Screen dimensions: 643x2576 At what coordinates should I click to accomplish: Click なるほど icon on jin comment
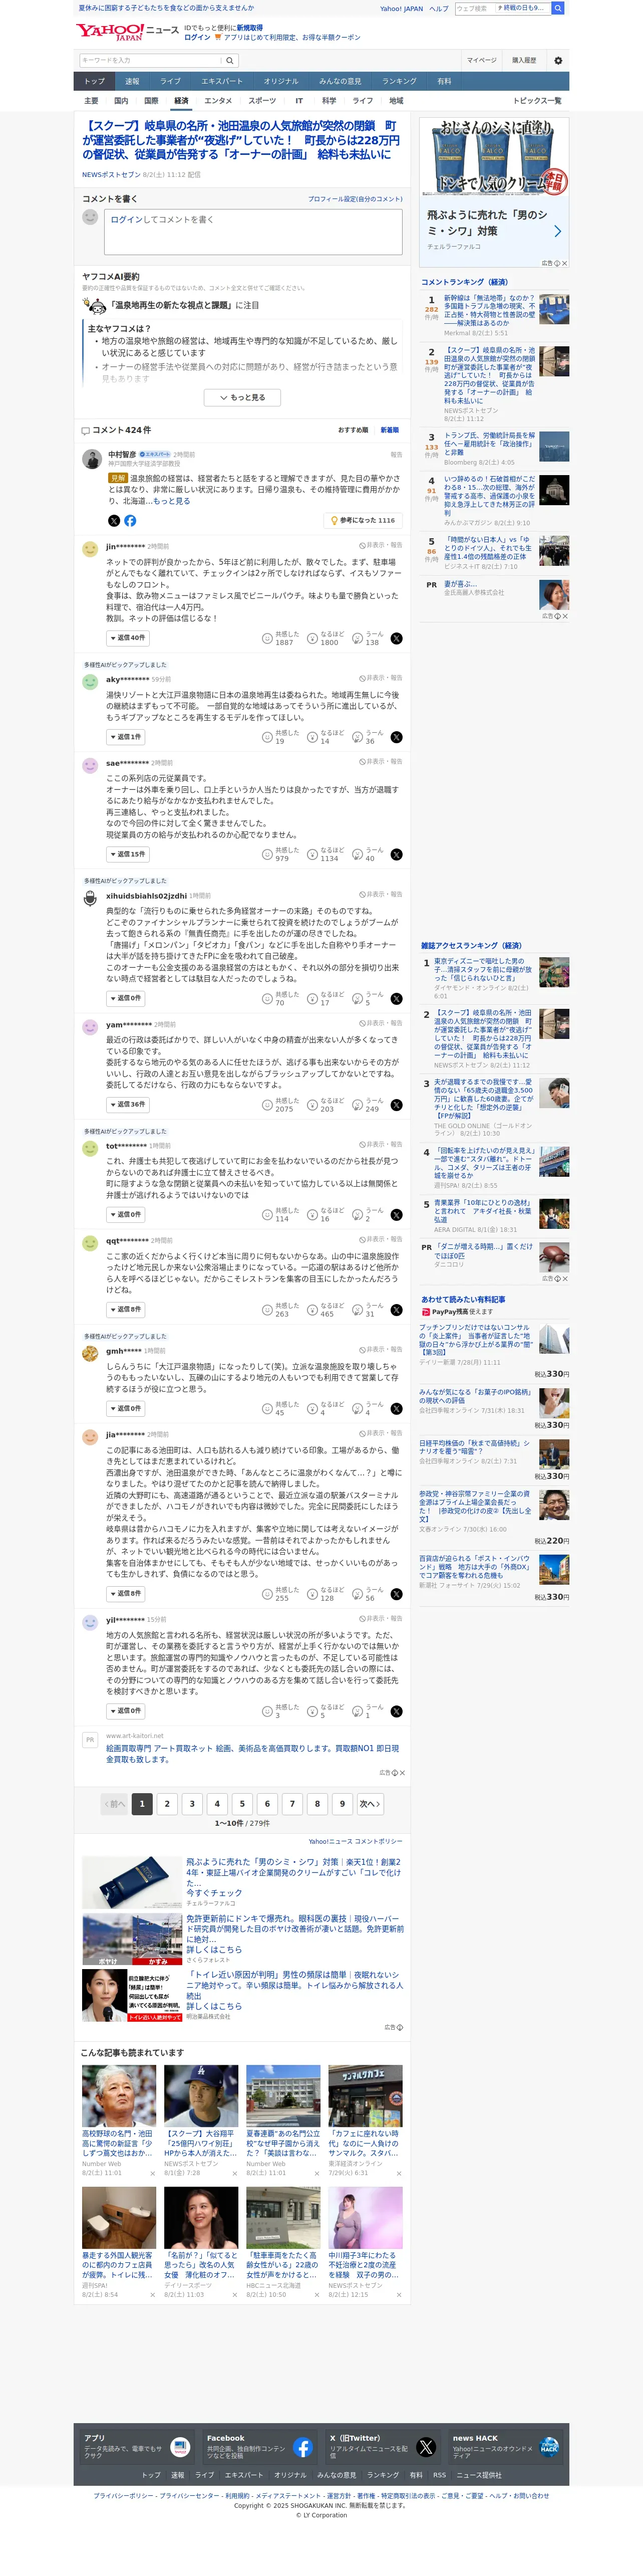click(312, 638)
